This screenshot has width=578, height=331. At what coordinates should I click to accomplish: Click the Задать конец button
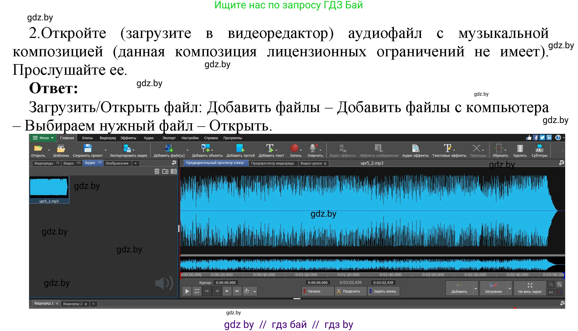click(x=383, y=291)
